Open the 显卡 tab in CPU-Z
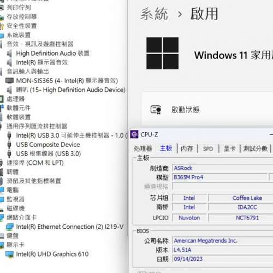Viewport: 273px width, 273px height. [229, 149]
